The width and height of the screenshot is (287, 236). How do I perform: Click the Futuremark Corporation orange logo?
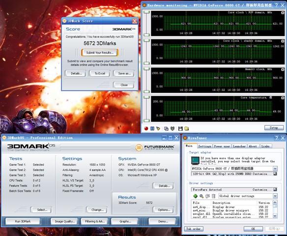[139, 147]
